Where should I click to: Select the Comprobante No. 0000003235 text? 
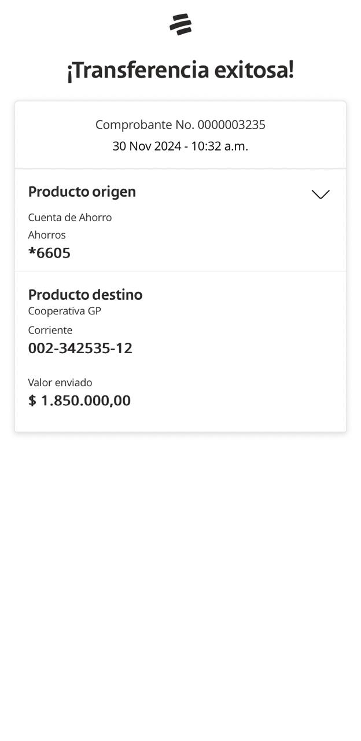pos(181,124)
